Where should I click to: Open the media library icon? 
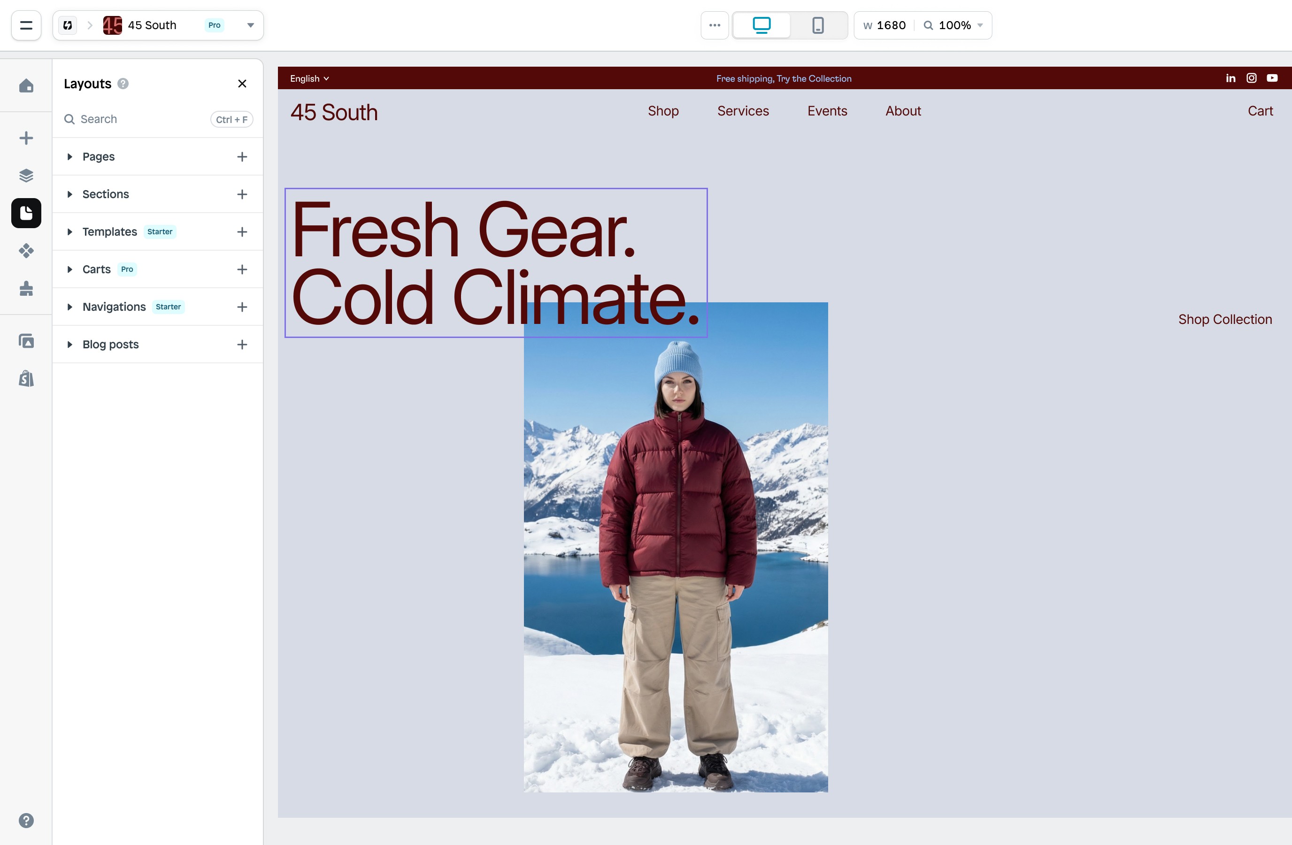[26, 341]
